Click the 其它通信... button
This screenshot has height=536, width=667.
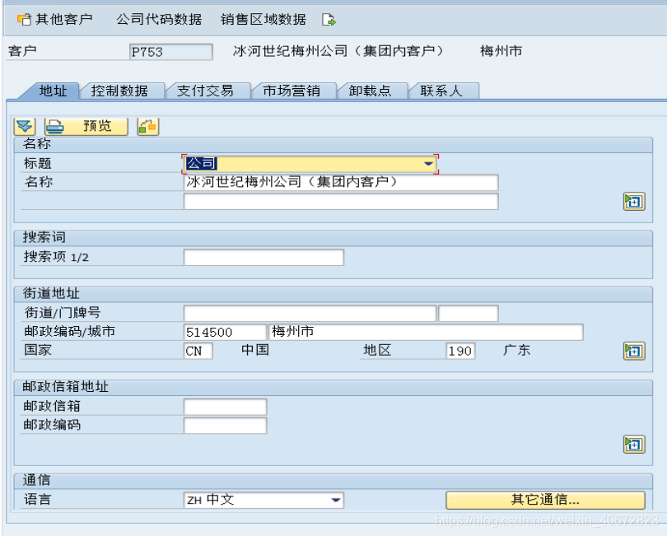[x=543, y=500]
